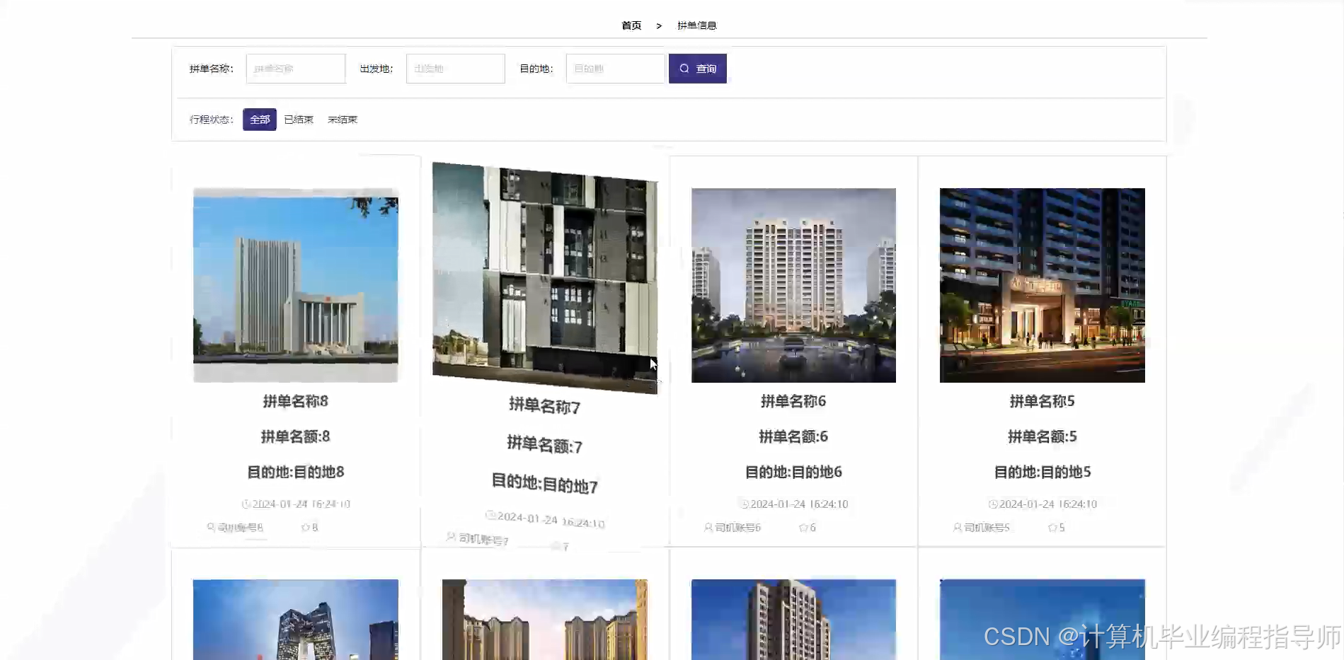This screenshot has height=660, width=1344.
Task: Select the 未结束 trip status filter
Action: (342, 120)
